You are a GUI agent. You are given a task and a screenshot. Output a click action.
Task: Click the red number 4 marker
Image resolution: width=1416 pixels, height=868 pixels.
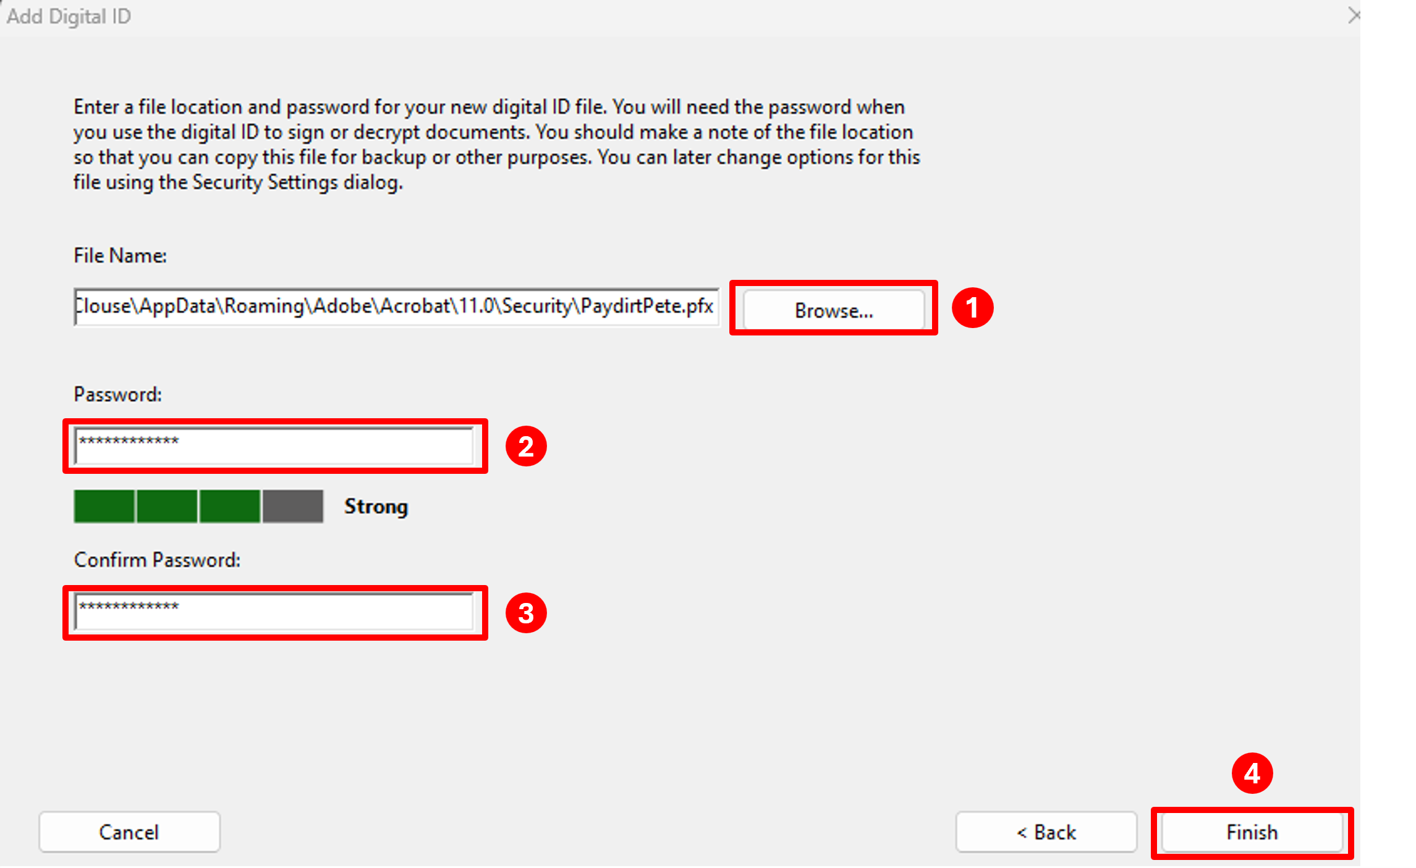1252,773
